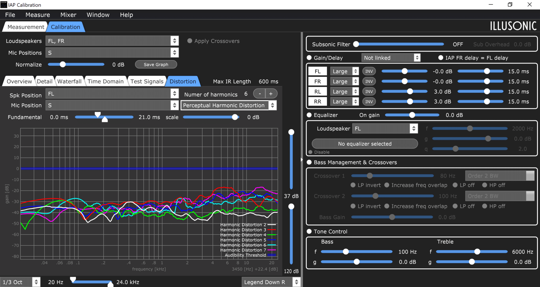Switch to the Test Signals tab
Image resolution: width=540 pixels, height=287 pixels.
(147, 81)
